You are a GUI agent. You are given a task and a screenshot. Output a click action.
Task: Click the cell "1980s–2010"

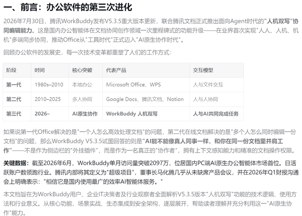(49, 85)
